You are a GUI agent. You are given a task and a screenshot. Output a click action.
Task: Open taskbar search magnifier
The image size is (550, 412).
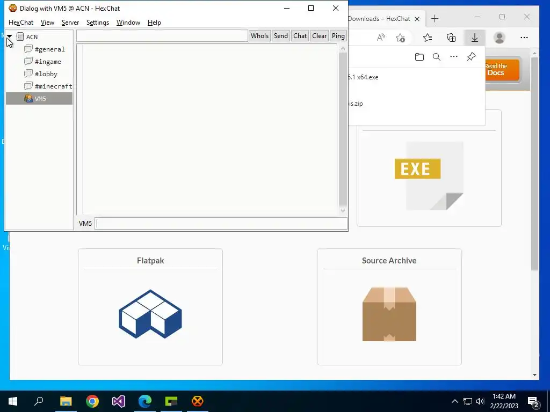[x=39, y=401]
